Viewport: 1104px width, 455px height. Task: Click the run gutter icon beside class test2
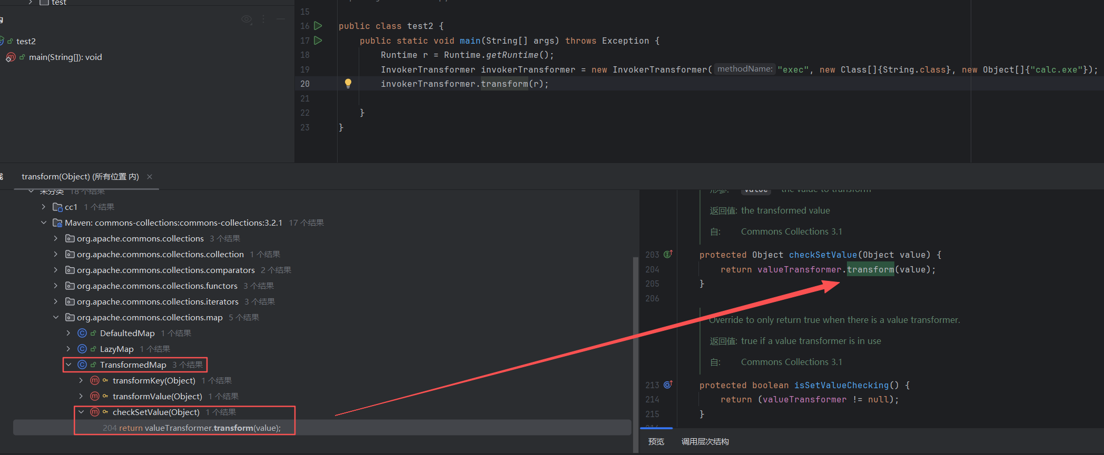tap(318, 26)
